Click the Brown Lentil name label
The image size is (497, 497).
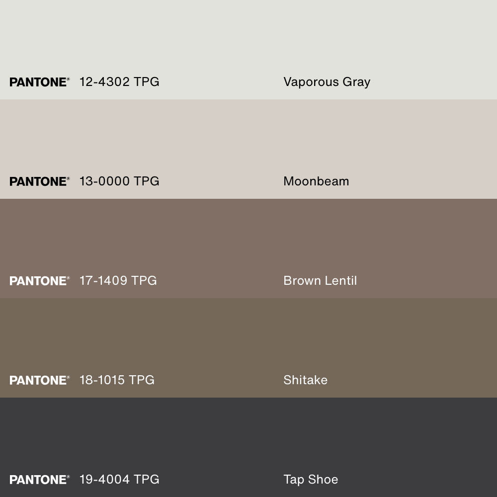click(320, 281)
